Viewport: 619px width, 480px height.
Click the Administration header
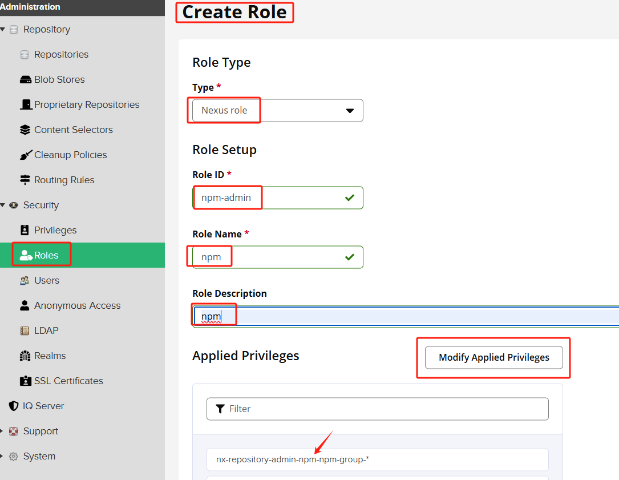click(x=30, y=7)
